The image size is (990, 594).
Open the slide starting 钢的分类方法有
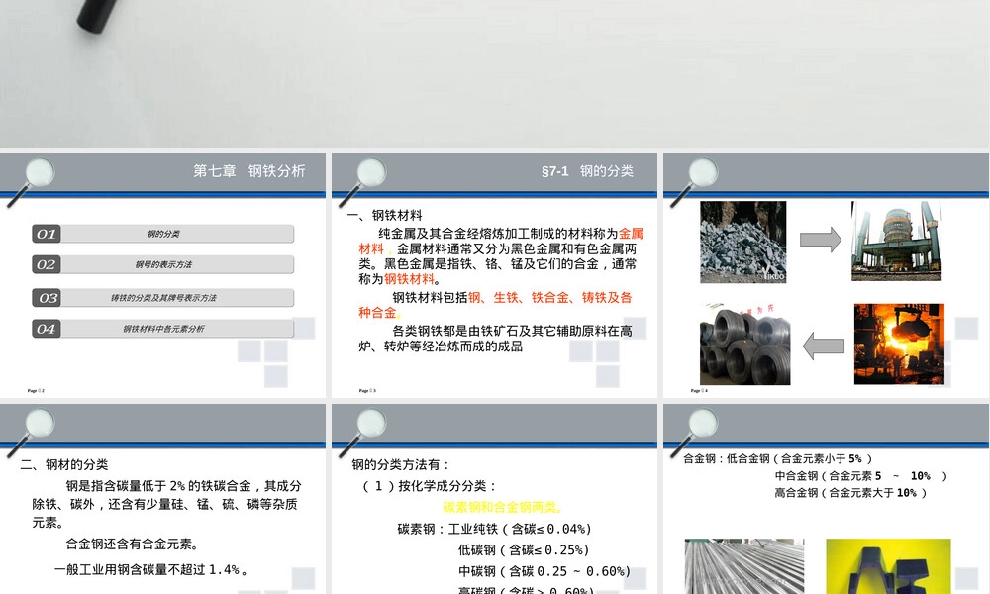pos(494,499)
